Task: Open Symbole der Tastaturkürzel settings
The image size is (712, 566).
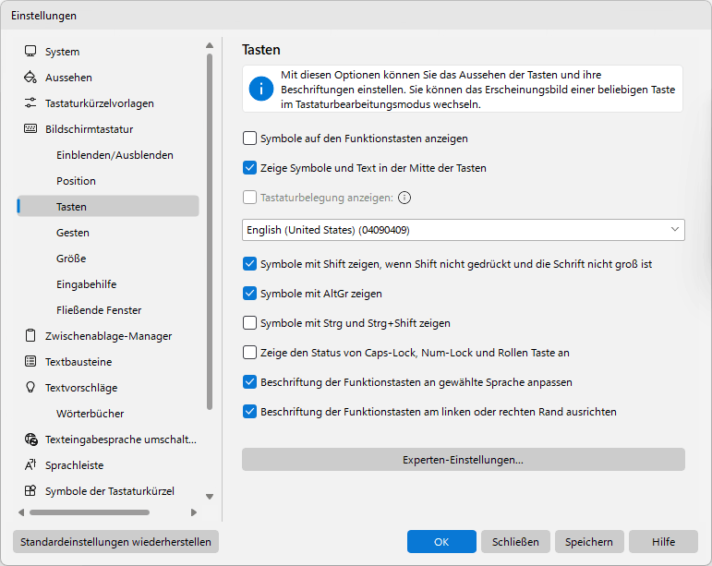Action: point(108,491)
